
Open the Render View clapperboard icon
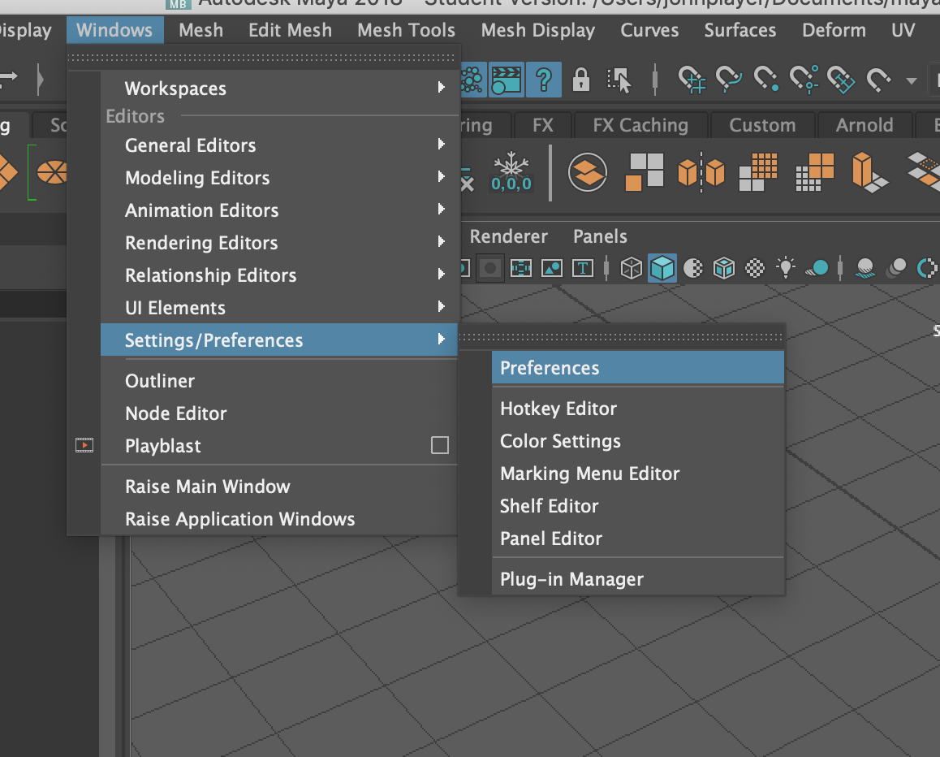point(507,80)
